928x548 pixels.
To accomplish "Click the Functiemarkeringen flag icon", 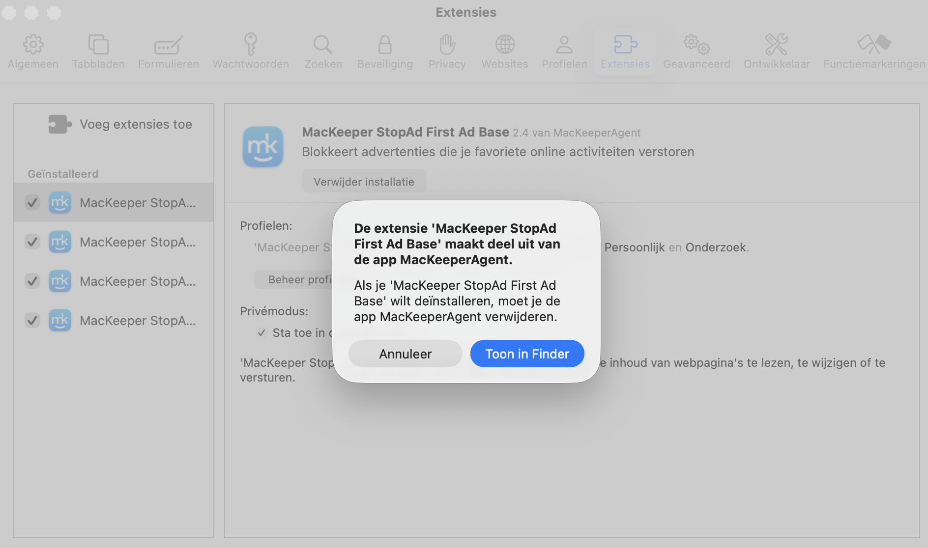I will (874, 44).
